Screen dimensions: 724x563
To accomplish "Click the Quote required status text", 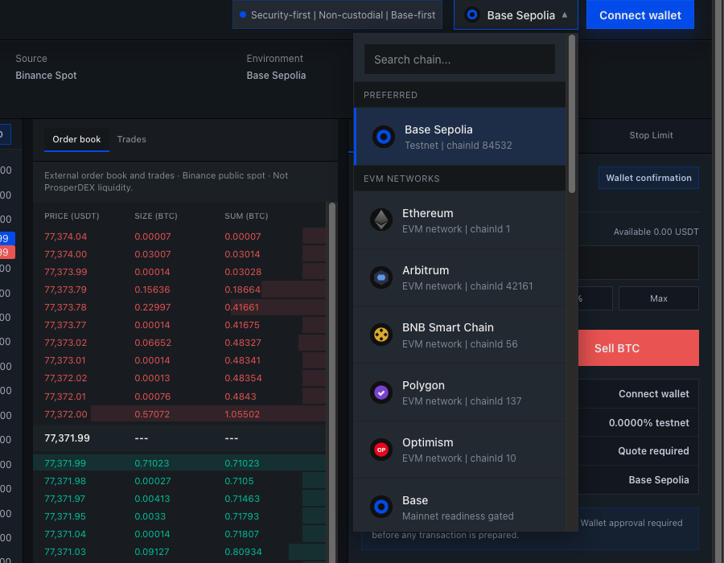I will click(653, 451).
